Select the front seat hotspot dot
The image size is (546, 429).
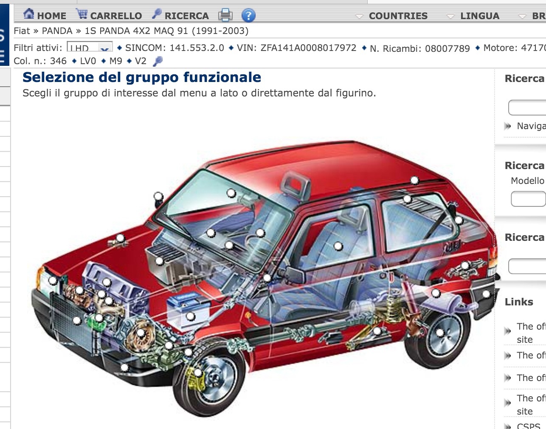338,246
